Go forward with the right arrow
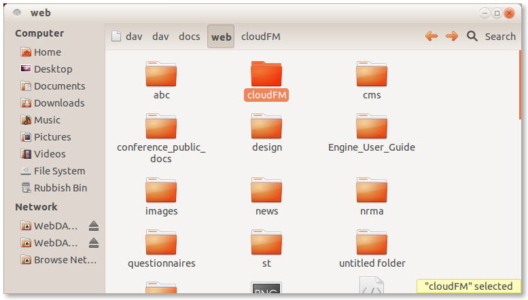Screen dimensions: 528x300 452,36
